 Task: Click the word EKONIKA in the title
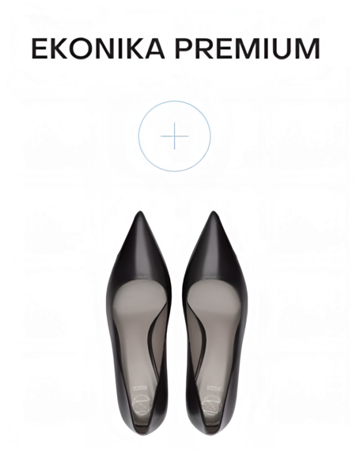tap(98, 48)
